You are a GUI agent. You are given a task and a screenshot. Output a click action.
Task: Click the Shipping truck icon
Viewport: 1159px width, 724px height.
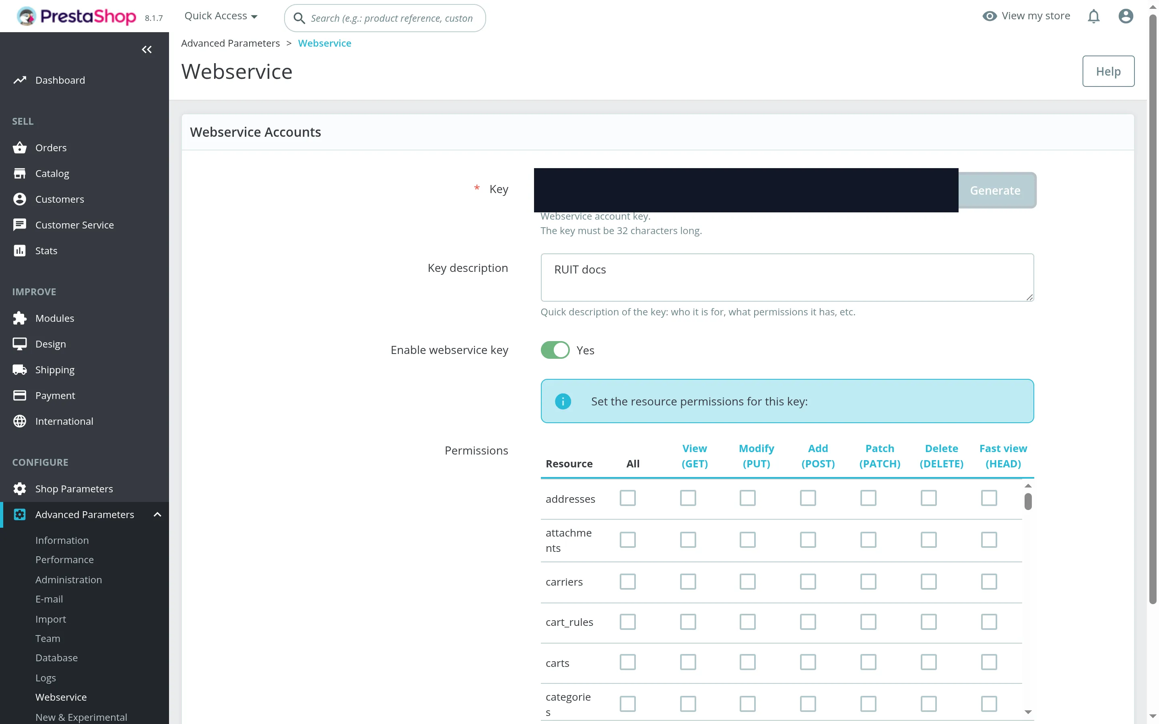(x=20, y=370)
